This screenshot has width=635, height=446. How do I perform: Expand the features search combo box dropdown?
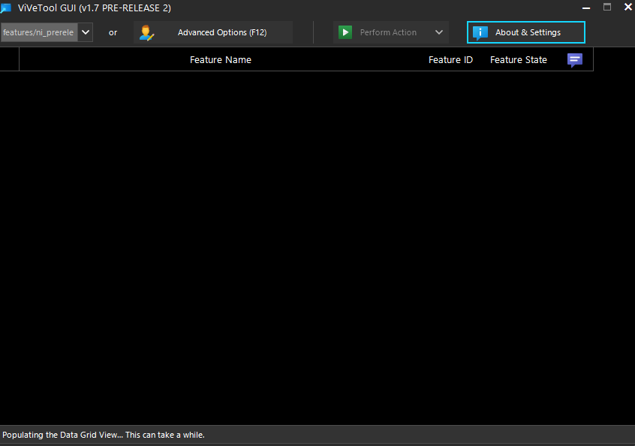[x=85, y=32]
